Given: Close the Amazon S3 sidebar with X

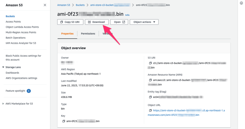Looking at the screenshot, I should point(45,5).
